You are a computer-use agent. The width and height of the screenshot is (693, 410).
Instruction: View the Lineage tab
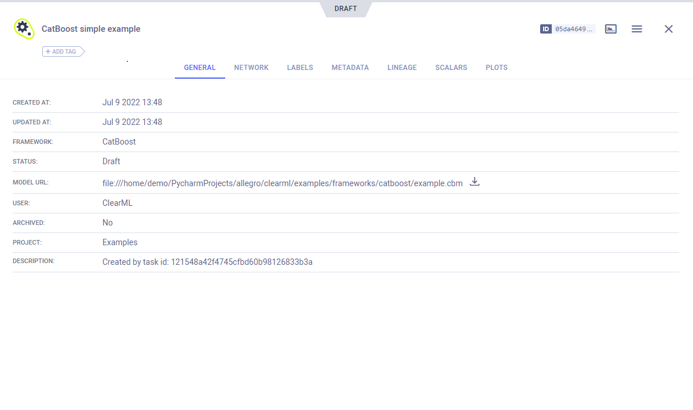pos(402,68)
